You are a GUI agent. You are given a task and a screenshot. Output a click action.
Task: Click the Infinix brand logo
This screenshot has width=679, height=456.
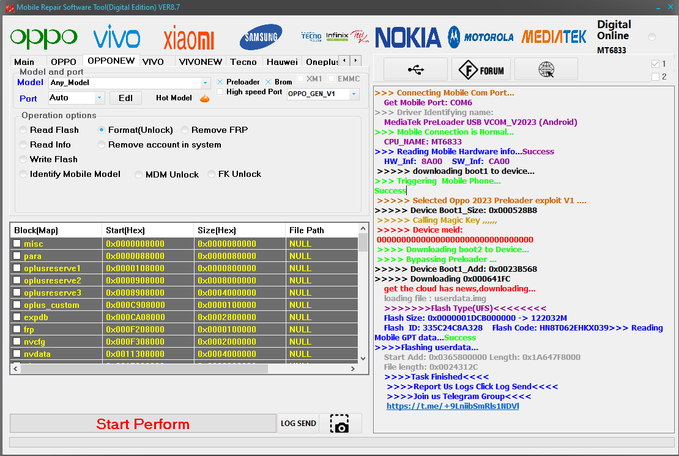[337, 36]
